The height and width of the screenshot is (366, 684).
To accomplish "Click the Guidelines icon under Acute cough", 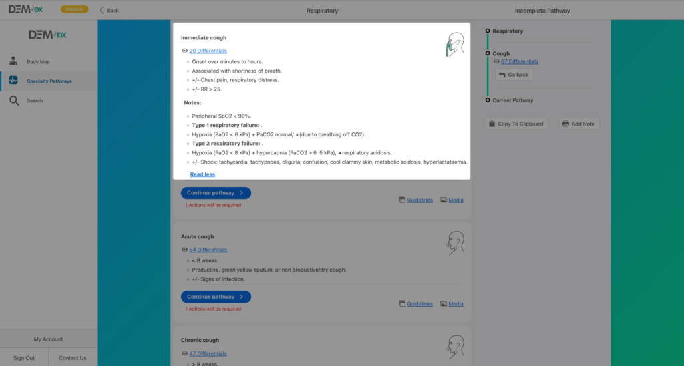I will (x=402, y=303).
